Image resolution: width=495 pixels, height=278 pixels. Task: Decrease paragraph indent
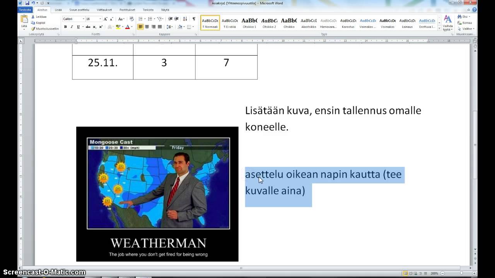point(170,19)
